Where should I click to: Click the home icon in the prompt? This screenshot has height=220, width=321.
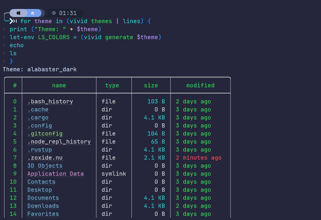pyautogui.click(x=32, y=13)
